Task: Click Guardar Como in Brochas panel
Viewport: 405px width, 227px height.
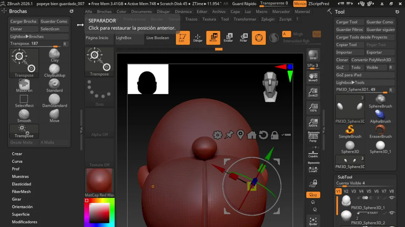Action: pyautogui.click(x=54, y=21)
